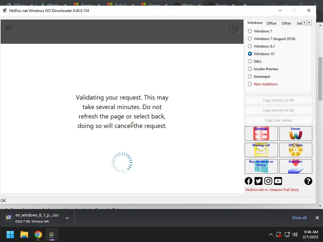Select the DELL radio button
Image resolution: width=323 pixels, height=242 pixels.
(250, 61)
